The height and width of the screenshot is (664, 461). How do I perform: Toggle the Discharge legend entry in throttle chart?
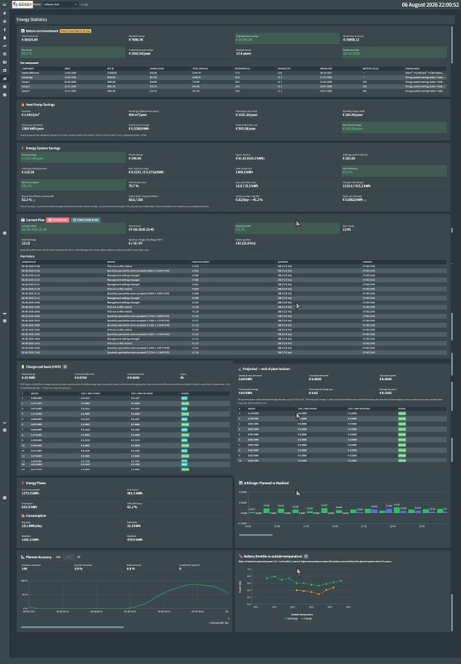click(291, 618)
